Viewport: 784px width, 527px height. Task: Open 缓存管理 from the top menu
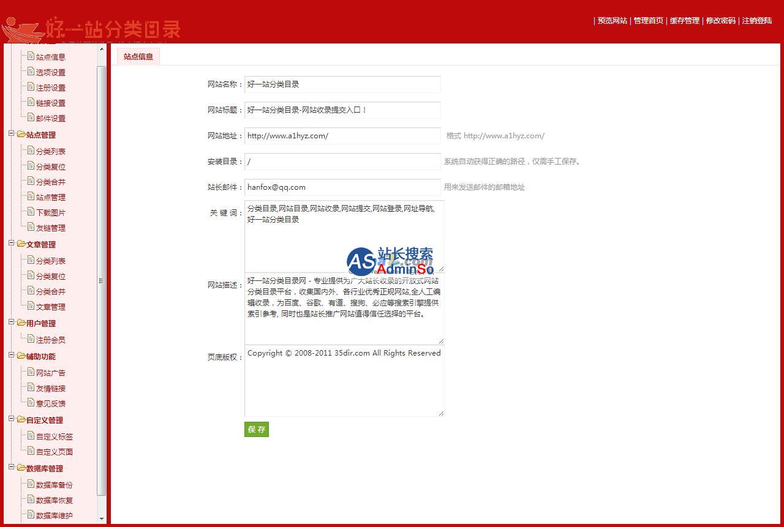pos(685,20)
